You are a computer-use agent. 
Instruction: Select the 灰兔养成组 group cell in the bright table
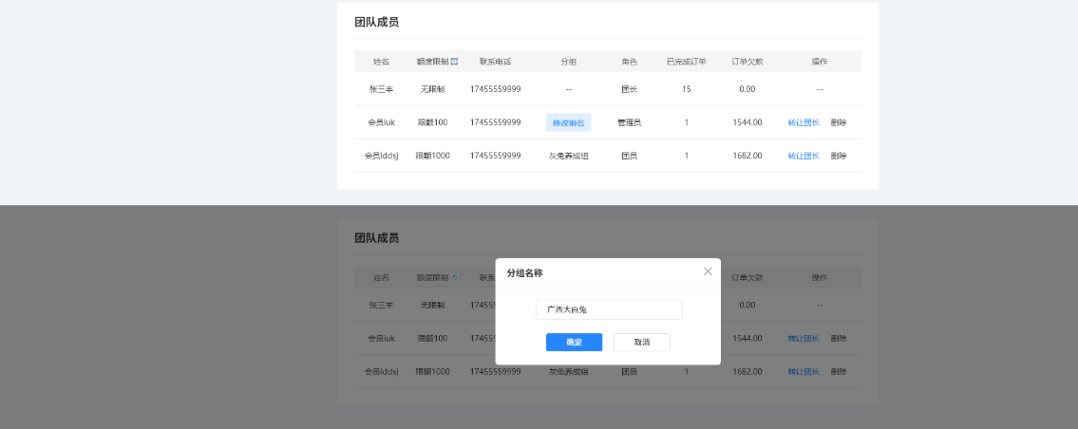pyautogui.click(x=568, y=156)
